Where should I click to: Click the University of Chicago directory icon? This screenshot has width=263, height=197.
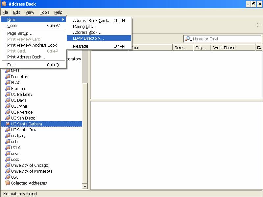click(x=8, y=165)
